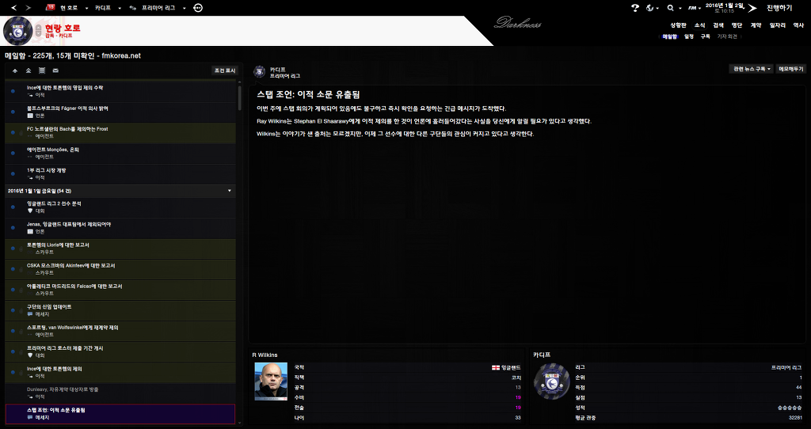This screenshot has width=811, height=429.
Task: Click the England flag next to 잉글랜드
Action: 496,367
